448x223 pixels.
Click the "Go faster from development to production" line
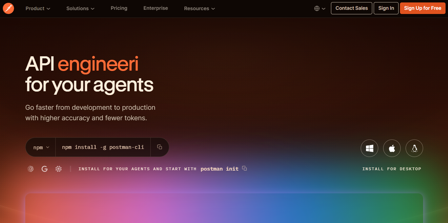tap(90, 107)
